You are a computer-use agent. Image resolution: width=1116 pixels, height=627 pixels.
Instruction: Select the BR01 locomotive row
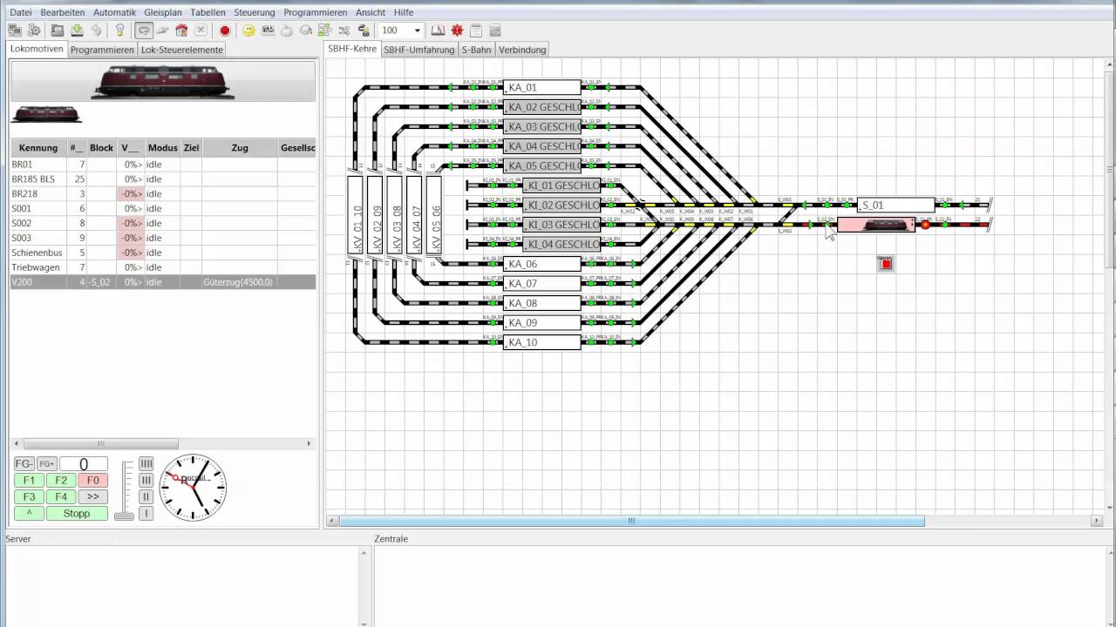pos(162,164)
